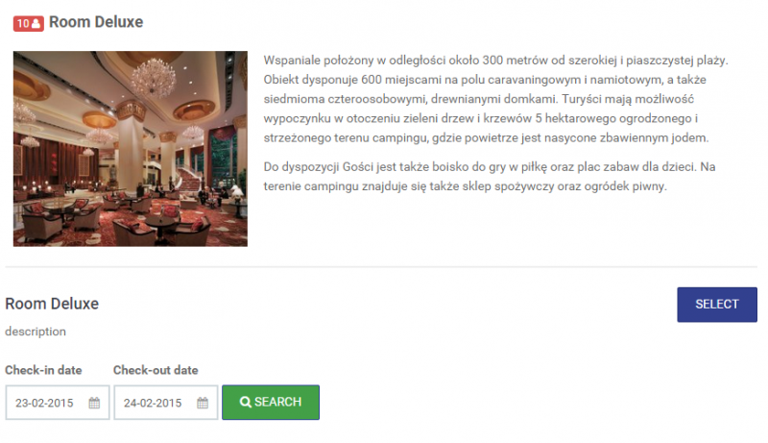The height and width of the screenshot is (443, 768).
Task: Click the top Room Deluxe heading
Action: pyautogui.click(x=96, y=22)
